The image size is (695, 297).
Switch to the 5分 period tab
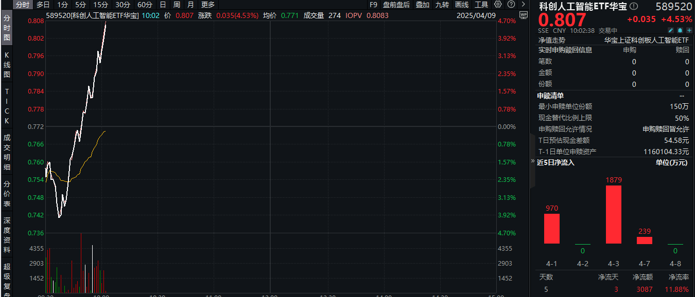[81, 5]
